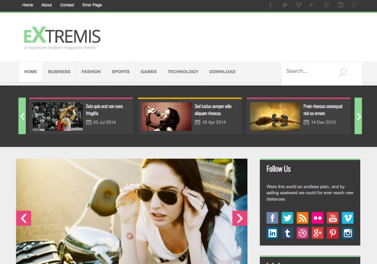This screenshot has width=377, height=264.
Task: Show next slide with pink arrow
Action: click(240, 218)
